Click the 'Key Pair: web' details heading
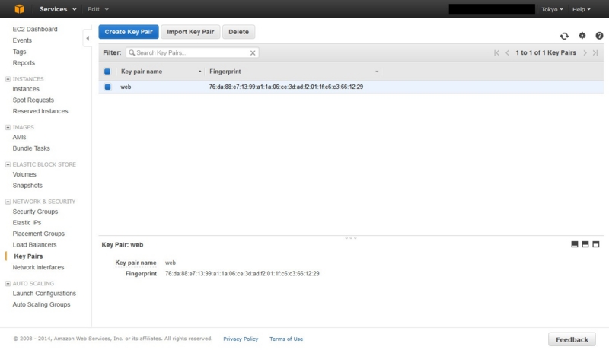This screenshot has height=350, width=609. point(123,245)
